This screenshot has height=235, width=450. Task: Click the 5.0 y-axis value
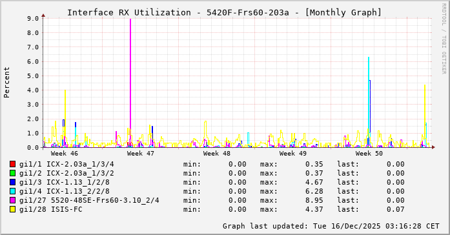coord(33,76)
